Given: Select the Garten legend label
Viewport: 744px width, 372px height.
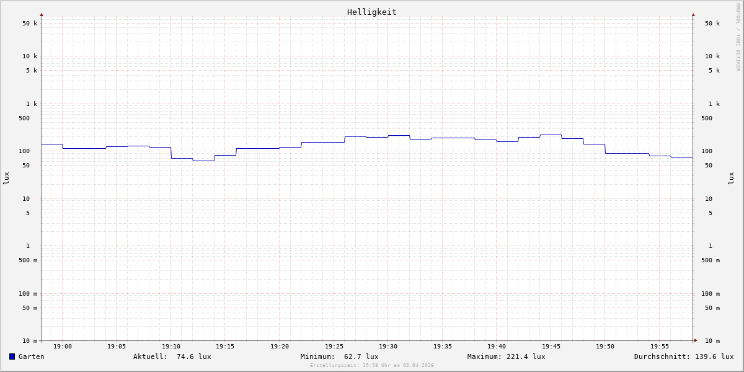Looking at the screenshot, I should tap(31, 356).
